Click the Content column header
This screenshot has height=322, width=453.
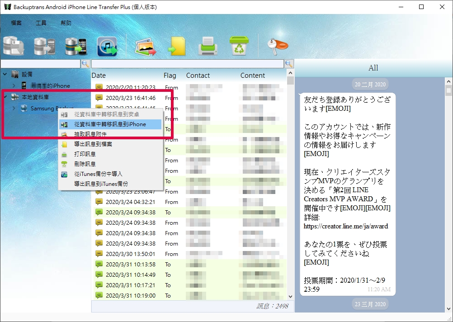click(253, 76)
